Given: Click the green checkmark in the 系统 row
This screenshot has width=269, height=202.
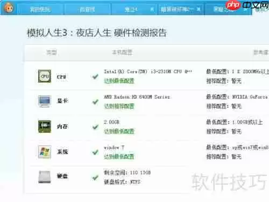Looking at the screenshot, I should coord(95,152).
